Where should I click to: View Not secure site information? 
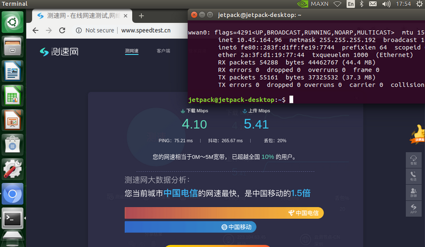(x=95, y=30)
